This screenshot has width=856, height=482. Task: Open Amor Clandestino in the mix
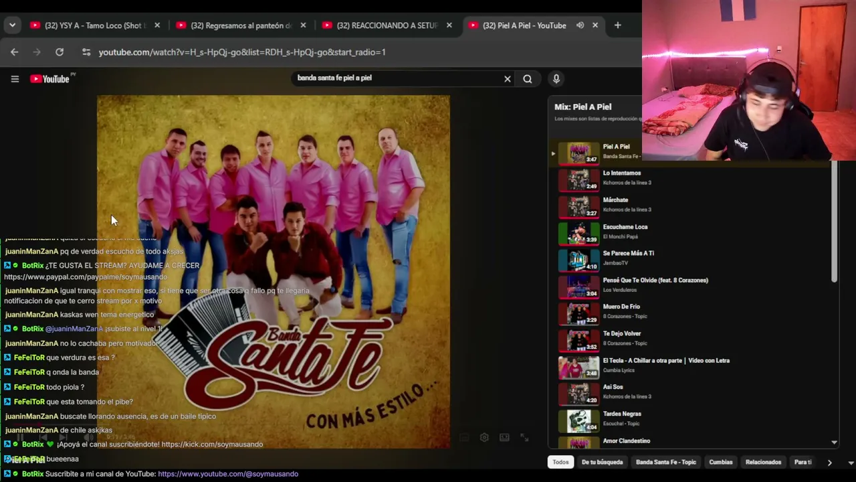[627, 441]
